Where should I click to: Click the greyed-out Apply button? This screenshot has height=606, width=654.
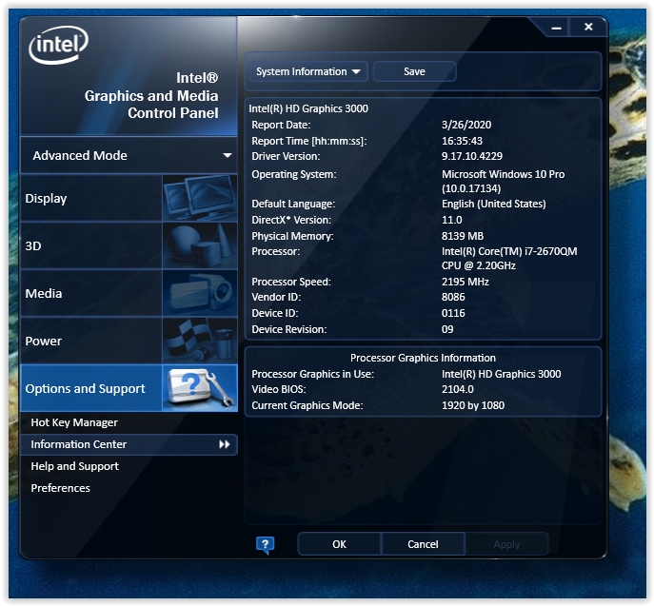coord(506,544)
